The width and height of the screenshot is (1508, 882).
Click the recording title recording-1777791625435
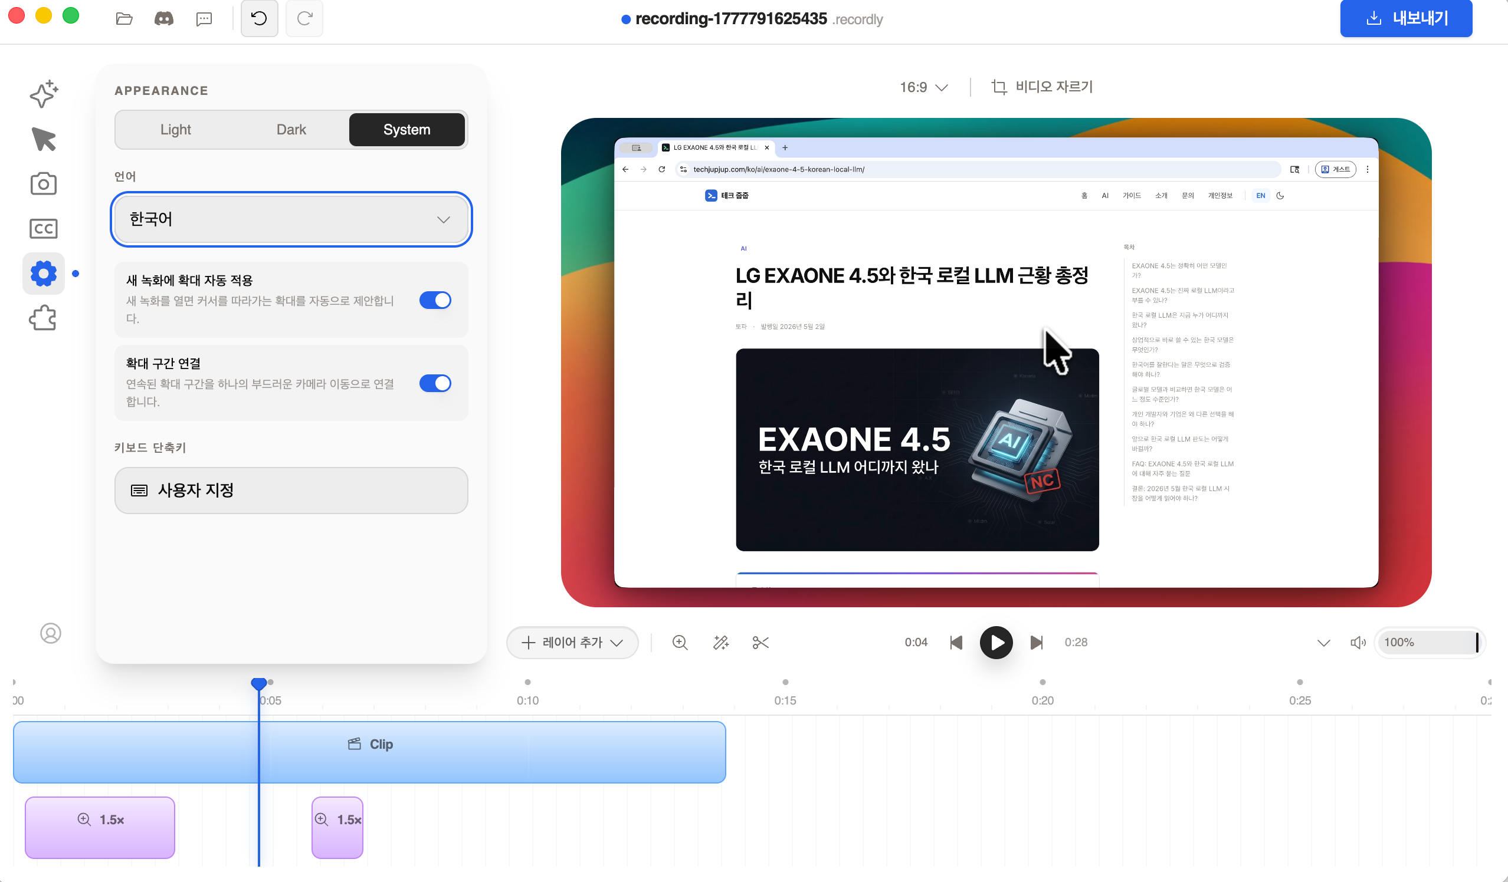pos(730,18)
